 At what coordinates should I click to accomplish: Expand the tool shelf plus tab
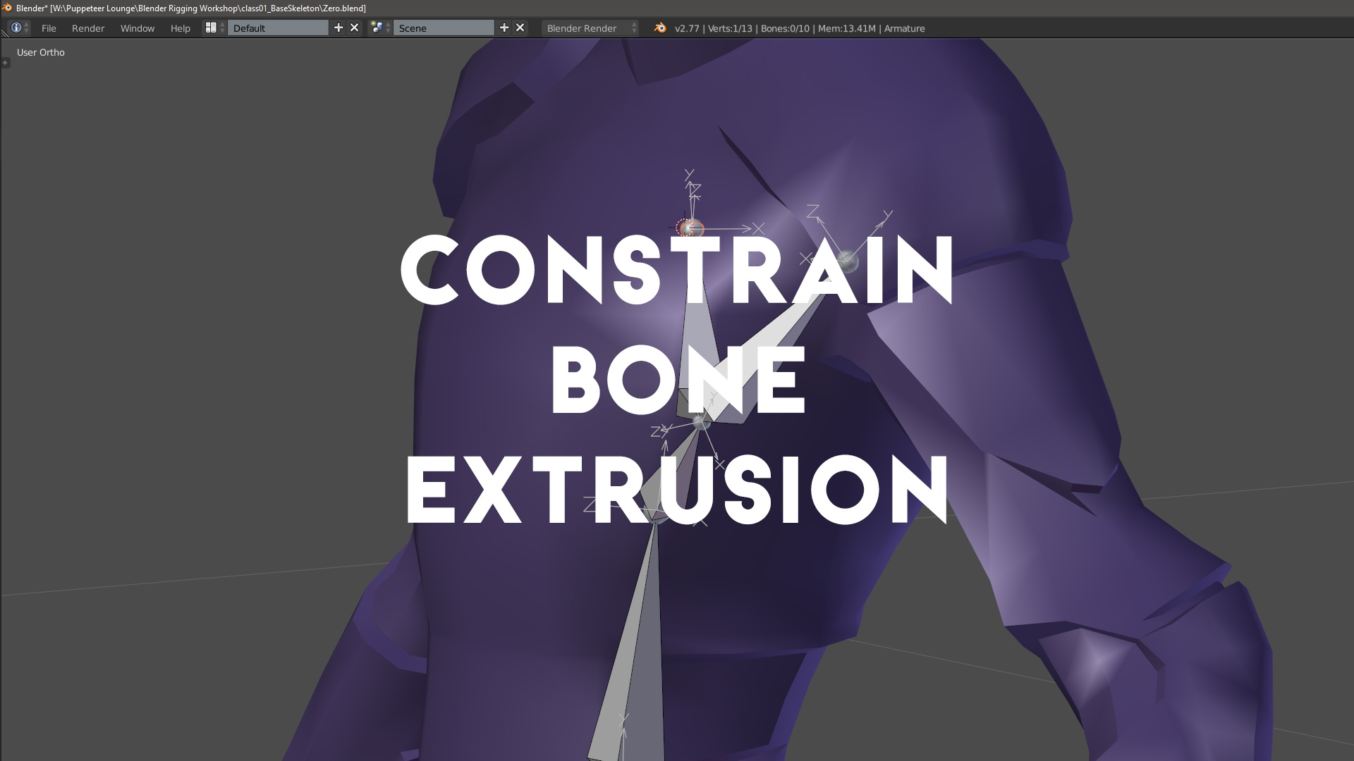click(x=5, y=63)
